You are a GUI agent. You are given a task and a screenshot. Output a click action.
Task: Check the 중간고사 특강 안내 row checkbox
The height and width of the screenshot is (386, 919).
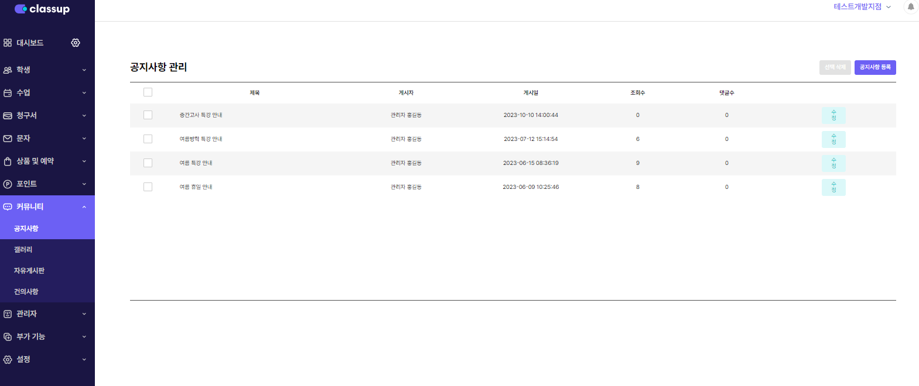[148, 115]
